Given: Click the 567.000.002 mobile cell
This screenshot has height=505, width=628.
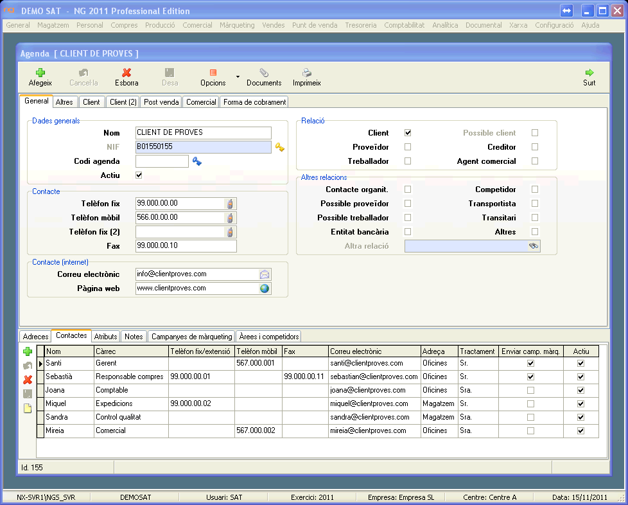Looking at the screenshot, I should tap(258, 431).
